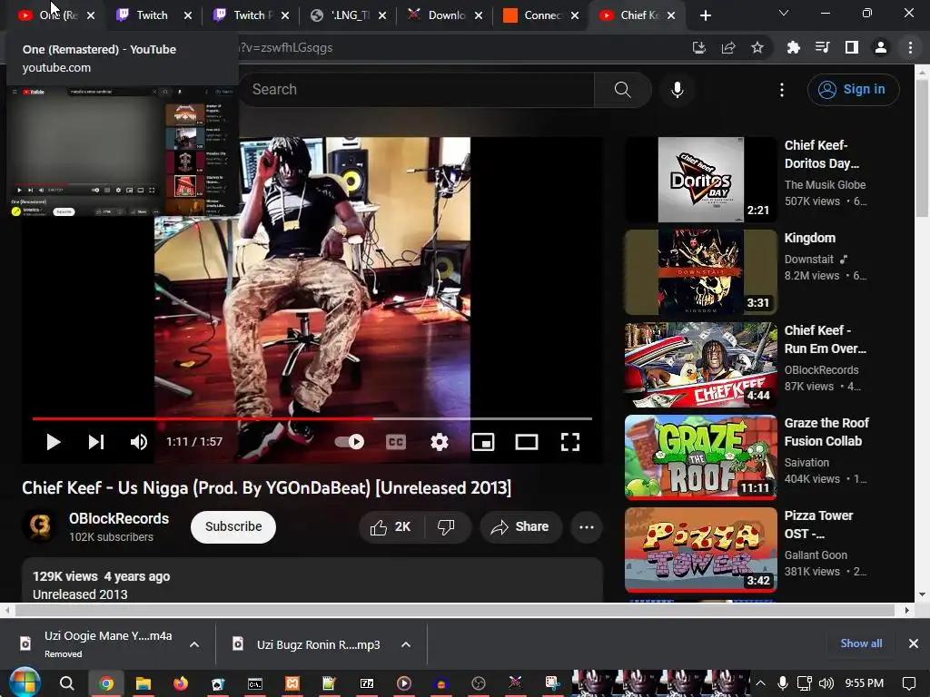Viewport: 930px width, 697px height.
Task: Enter full screen mode
Action: point(570,442)
